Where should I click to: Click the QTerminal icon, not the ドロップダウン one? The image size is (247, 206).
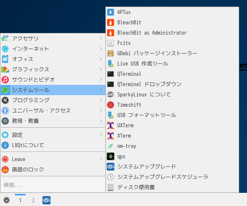pos(110,74)
